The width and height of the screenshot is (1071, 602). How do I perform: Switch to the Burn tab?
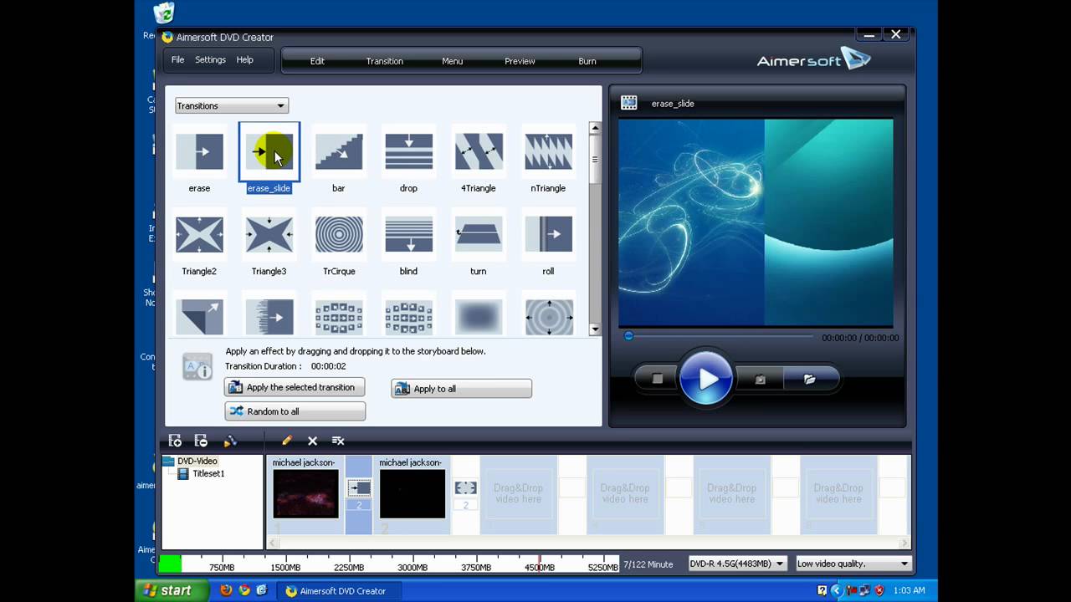click(587, 61)
